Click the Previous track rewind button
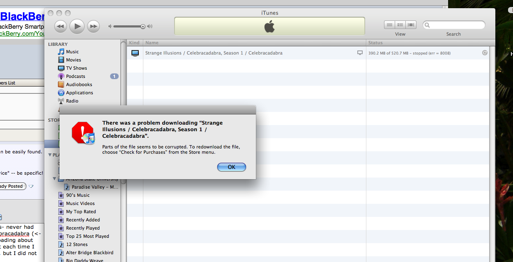The width and height of the screenshot is (513, 262). [60, 26]
